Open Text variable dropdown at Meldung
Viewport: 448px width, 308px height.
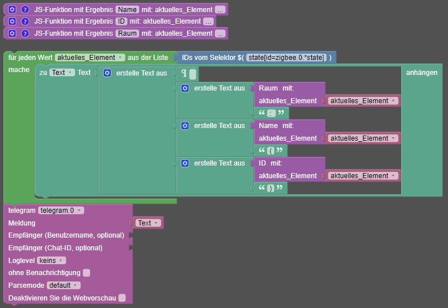point(148,223)
